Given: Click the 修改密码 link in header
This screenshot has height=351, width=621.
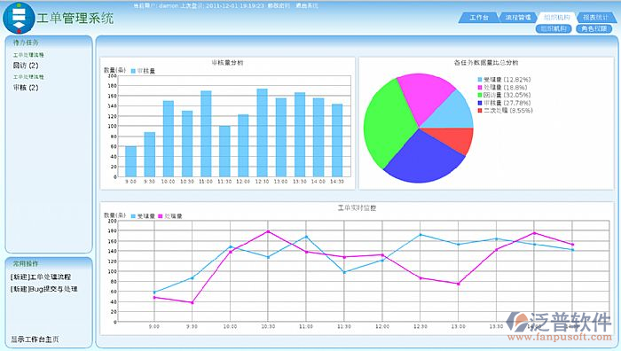Looking at the screenshot, I should click(x=279, y=6).
